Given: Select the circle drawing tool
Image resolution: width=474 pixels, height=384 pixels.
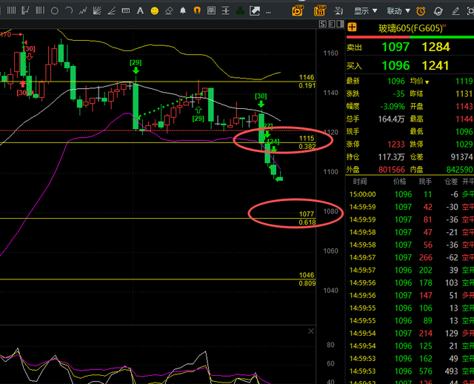Looking at the screenshot, I should click(x=53, y=10).
